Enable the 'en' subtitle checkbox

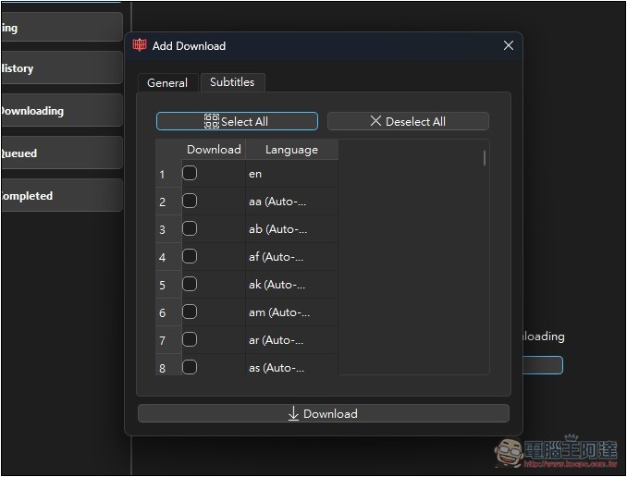click(190, 173)
